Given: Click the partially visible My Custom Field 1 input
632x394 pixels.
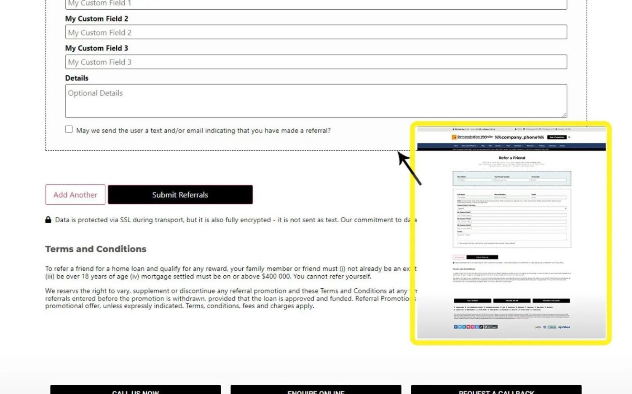Looking at the screenshot, I should coord(316,4).
